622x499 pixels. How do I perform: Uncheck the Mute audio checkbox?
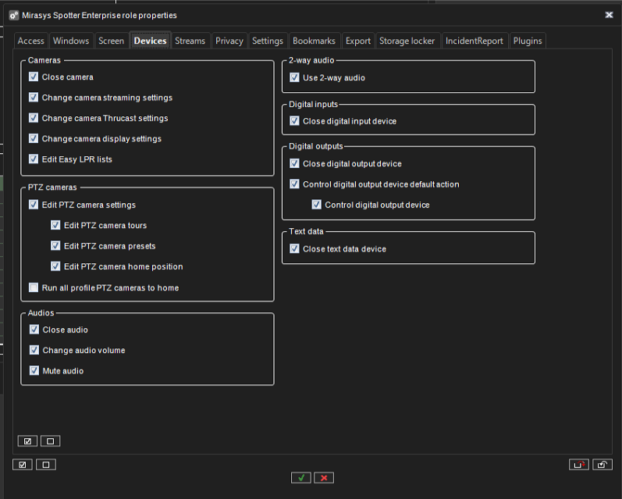(x=34, y=371)
